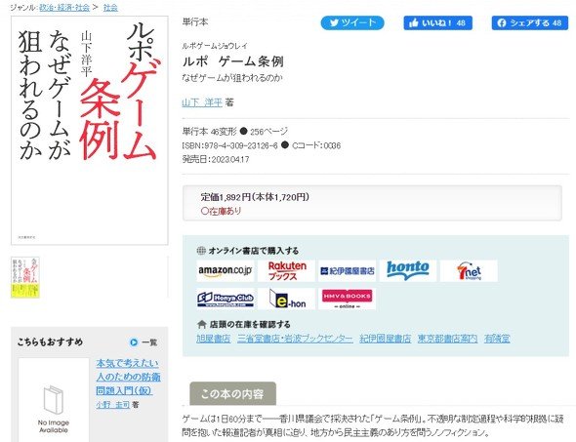
Task: Click the price text 定価1,892円(本体1,720円)
Action: 255,197
